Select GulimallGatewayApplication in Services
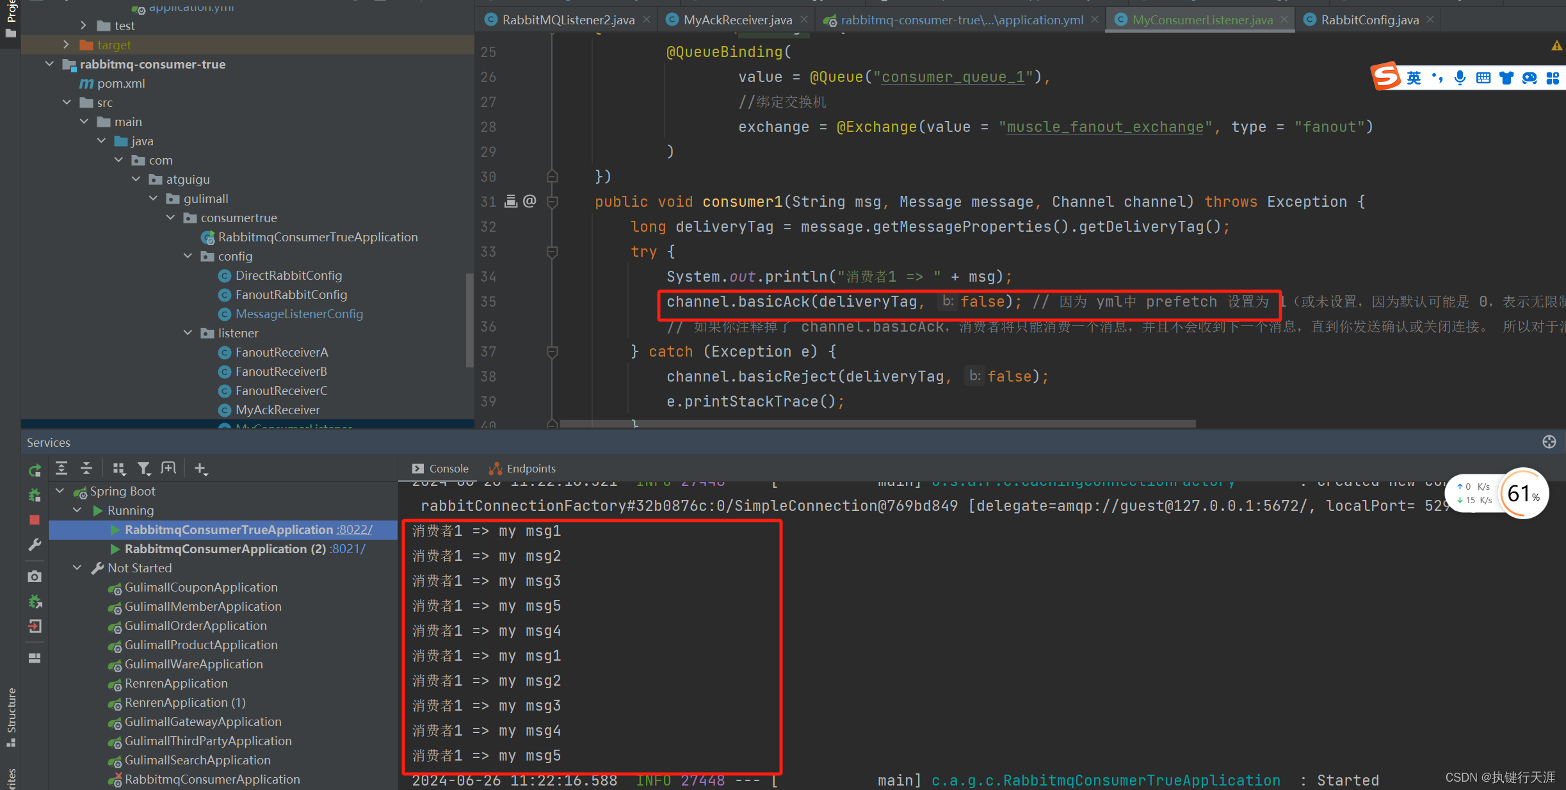The height and width of the screenshot is (790, 1566). coord(203,721)
